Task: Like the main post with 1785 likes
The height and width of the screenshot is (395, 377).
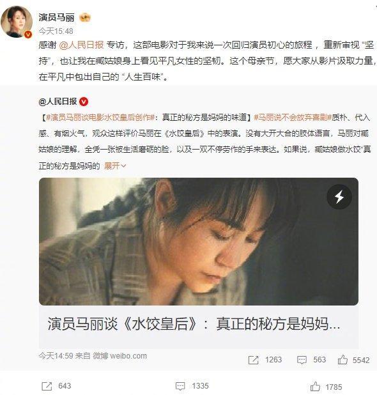Action: click(x=315, y=386)
